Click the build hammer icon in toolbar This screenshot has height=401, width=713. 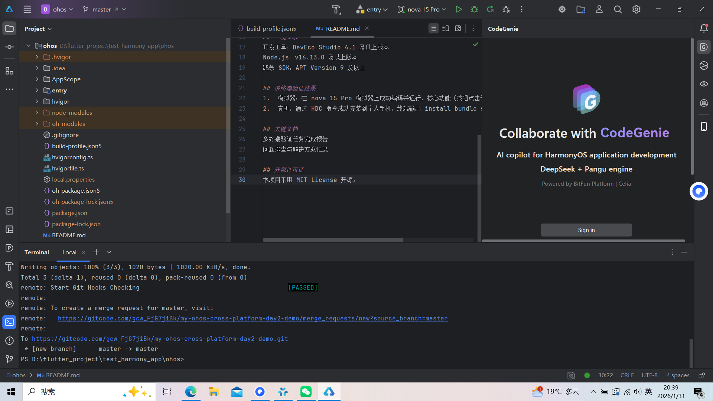336,9
